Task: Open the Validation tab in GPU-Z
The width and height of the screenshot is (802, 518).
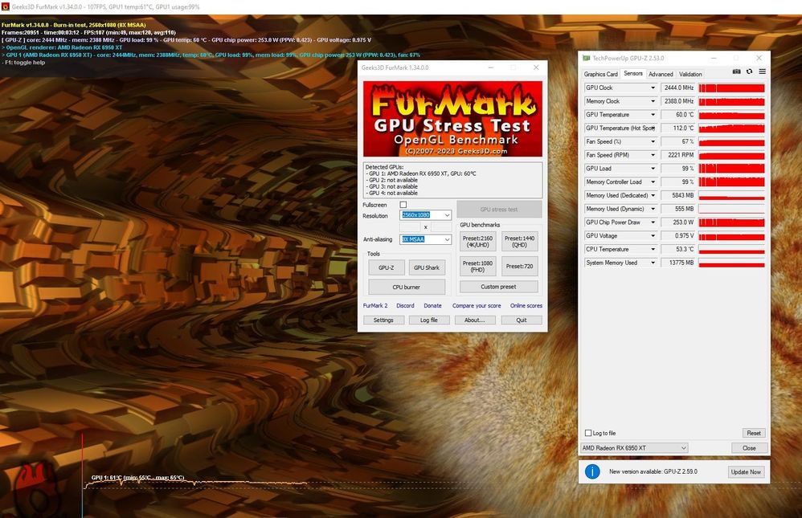Action: [690, 74]
